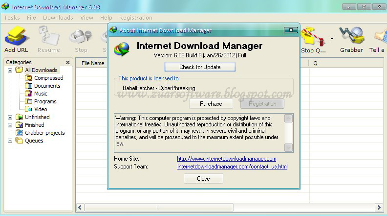Click the Check for Update button
Screen dimensions: 387x216
[200, 67]
